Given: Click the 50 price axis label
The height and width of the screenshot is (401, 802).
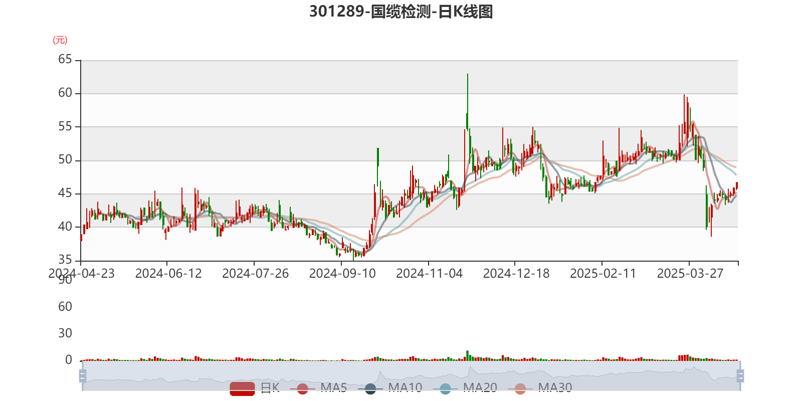Looking at the screenshot, I should click(65, 160).
